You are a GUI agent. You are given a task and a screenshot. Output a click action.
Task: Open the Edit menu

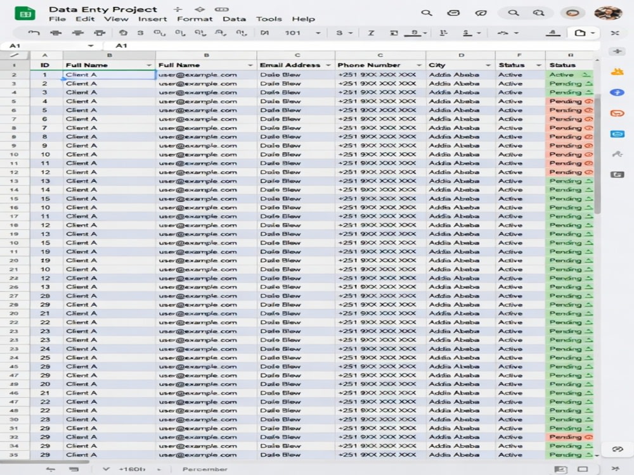tap(85, 19)
